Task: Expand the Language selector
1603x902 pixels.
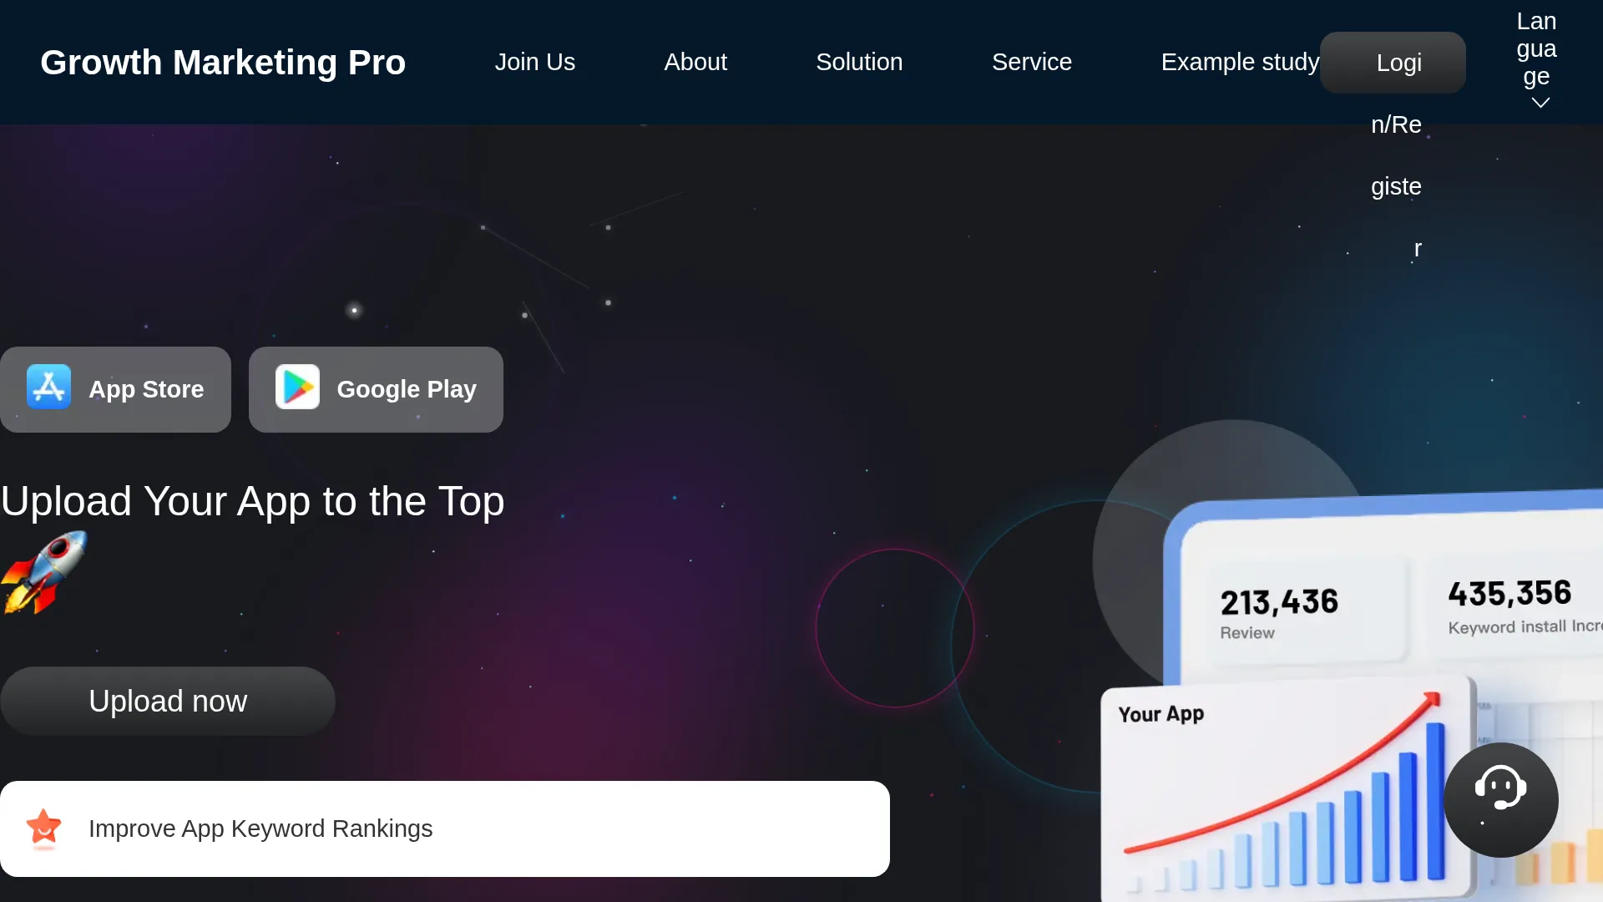Action: point(1537,60)
